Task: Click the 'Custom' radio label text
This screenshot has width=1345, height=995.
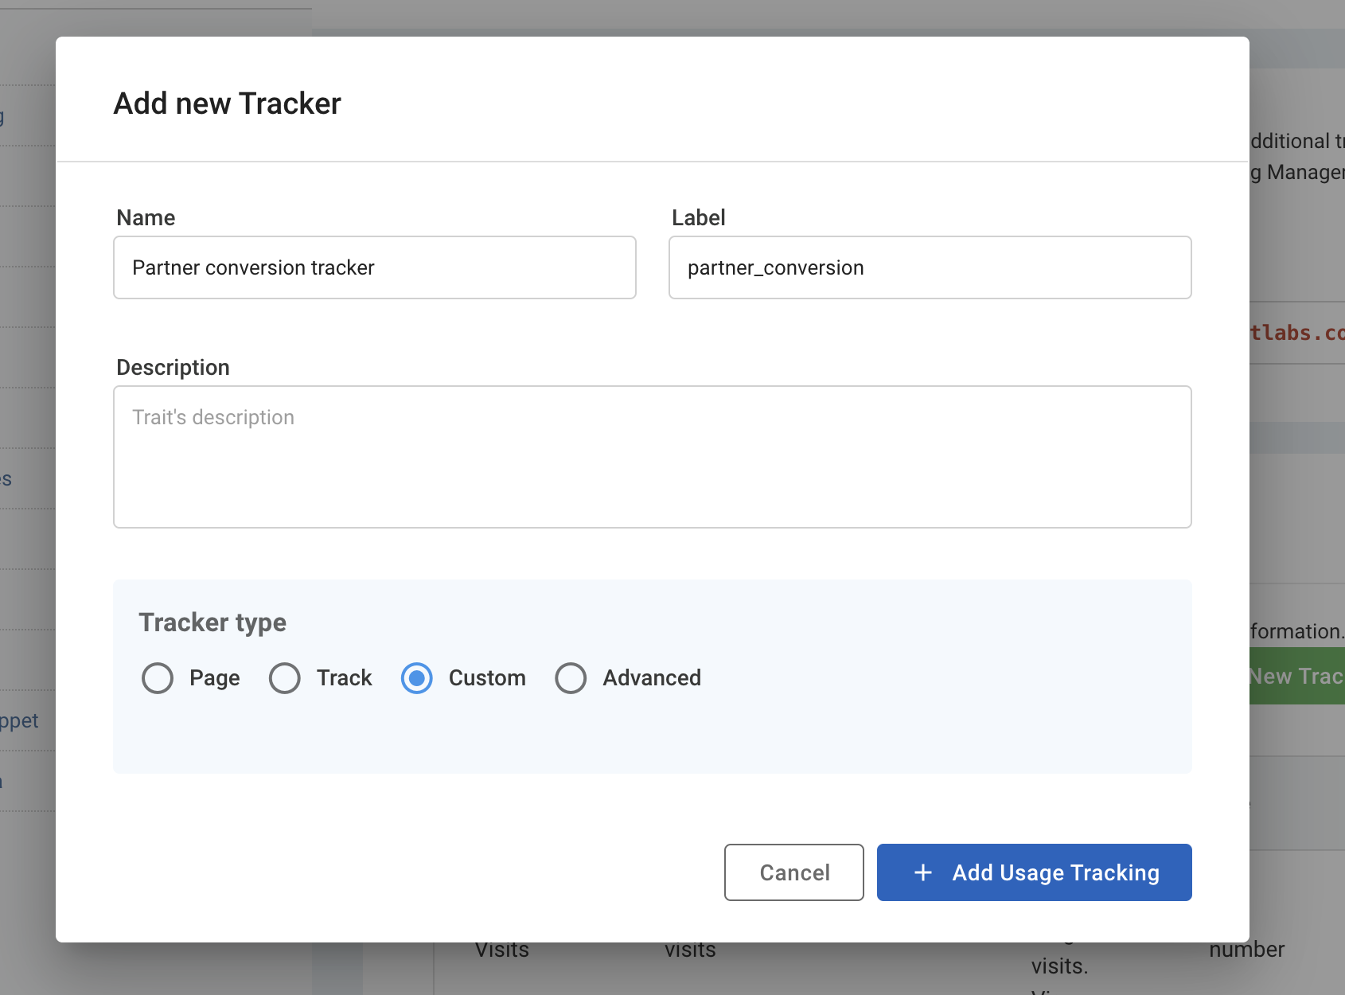Action: [x=487, y=678]
